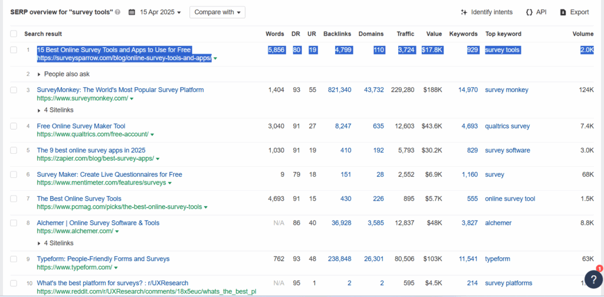The width and height of the screenshot is (604, 297).
Task: Open dropdown arrow after pcmag URL
Action: [206, 207]
